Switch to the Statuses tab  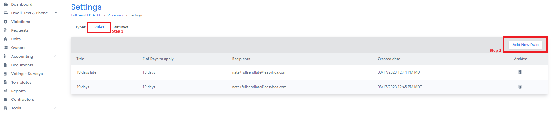[120, 27]
